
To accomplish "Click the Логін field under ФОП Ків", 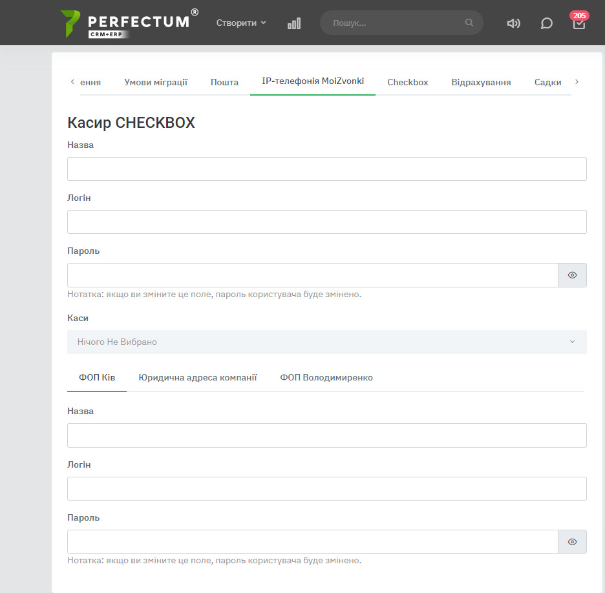I will pyautogui.click(x=326, y=488).
